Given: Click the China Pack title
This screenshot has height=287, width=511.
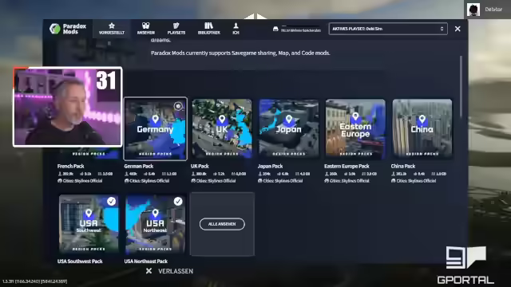Looking at the screenshot, I should tap(403, 166).
